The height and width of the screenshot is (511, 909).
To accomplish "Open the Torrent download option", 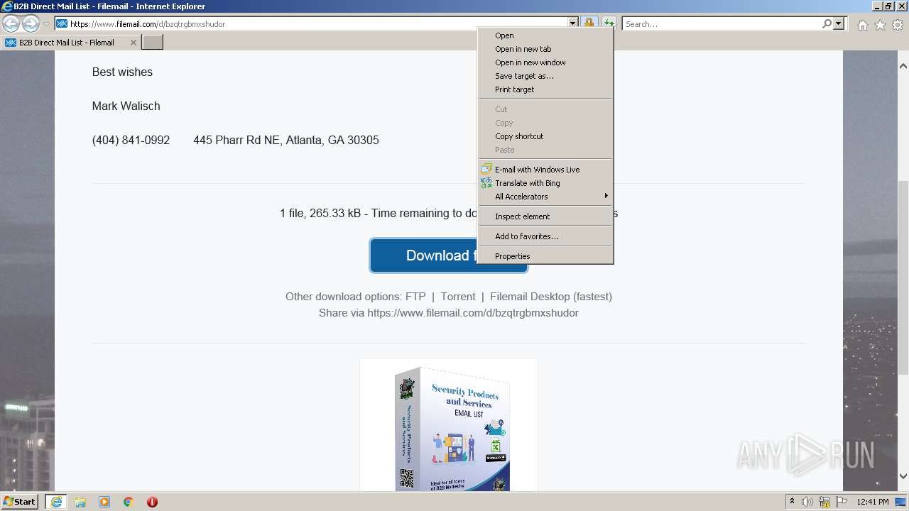I will coord(458,297).
